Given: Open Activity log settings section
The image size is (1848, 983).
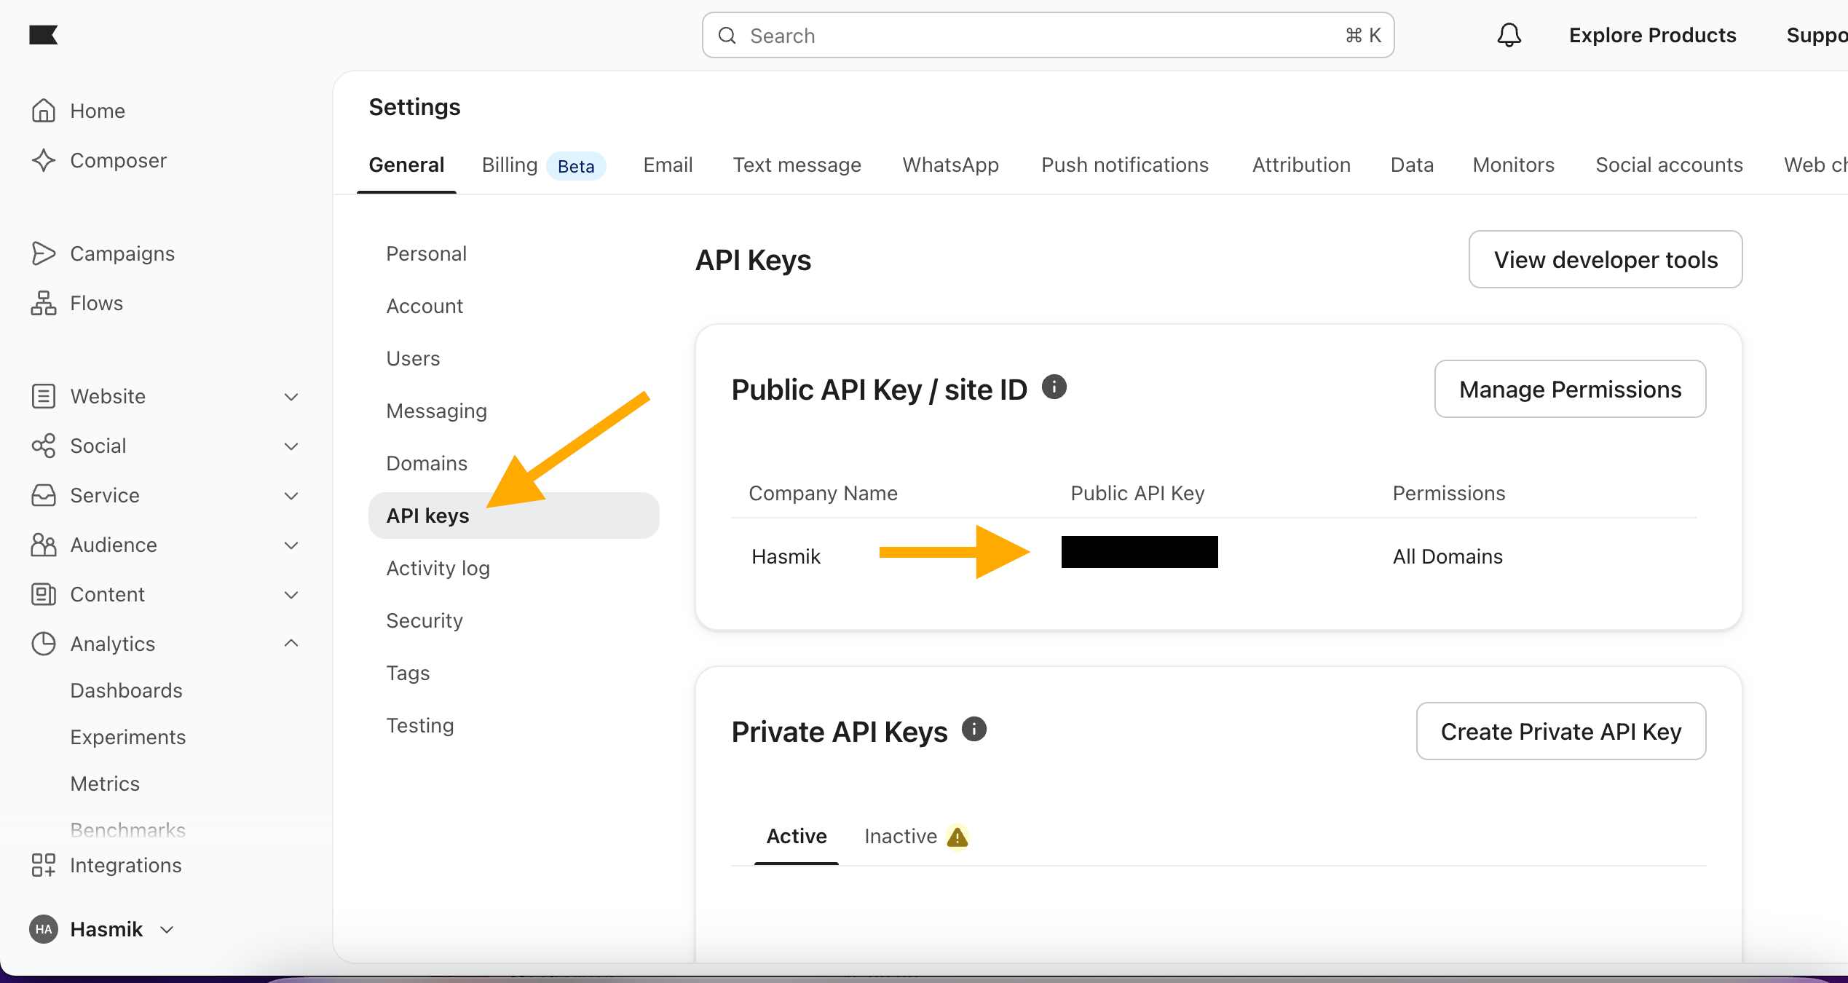Looking at the screenshot, I should point(438,568).
